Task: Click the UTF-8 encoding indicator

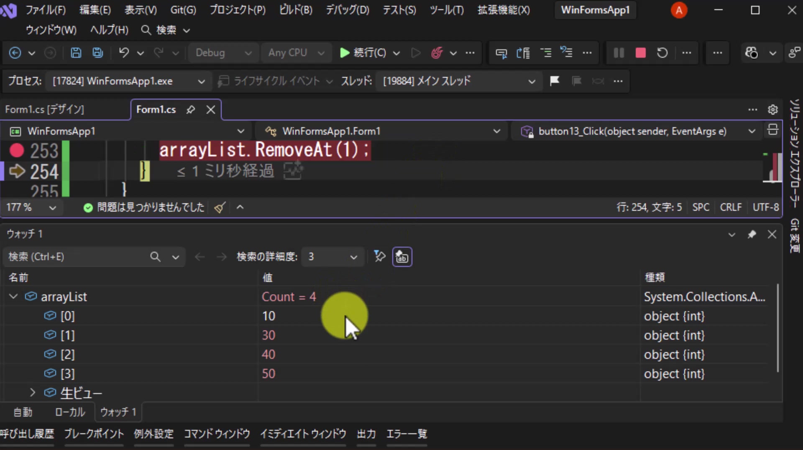Action: coord(765,207)
